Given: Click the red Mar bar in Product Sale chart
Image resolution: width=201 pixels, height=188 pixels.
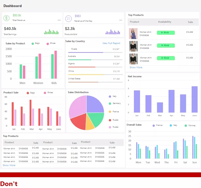Looking at the screenshot, I should point(30,113).
